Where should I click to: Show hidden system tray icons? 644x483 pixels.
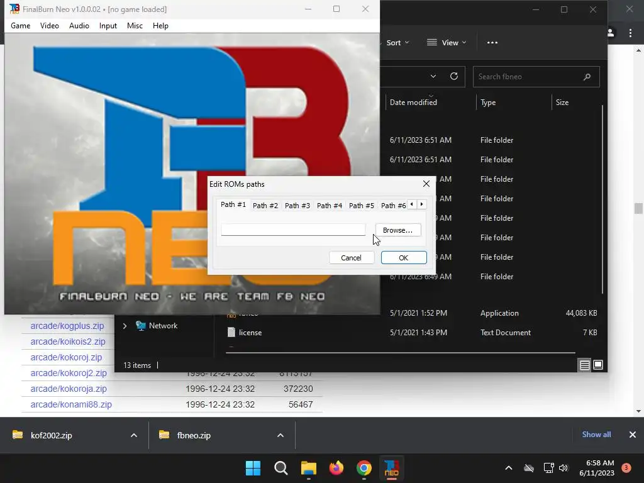[508, 468]
